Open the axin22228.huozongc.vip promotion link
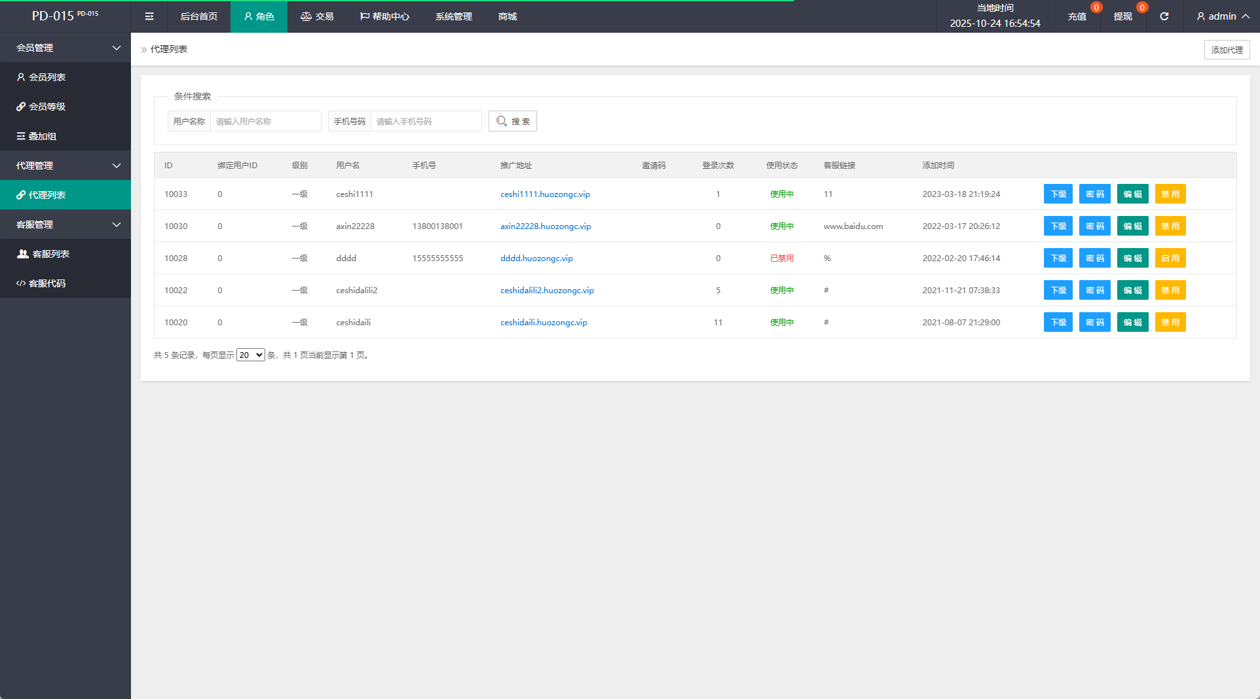Image resolution: width=1260 pixels, height=699 pixels. click(546, 226)
